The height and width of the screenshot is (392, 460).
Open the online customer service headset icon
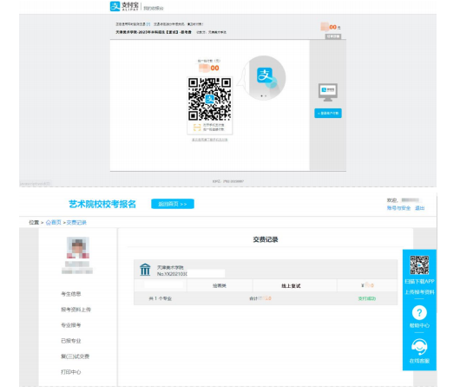click(419, 347)
